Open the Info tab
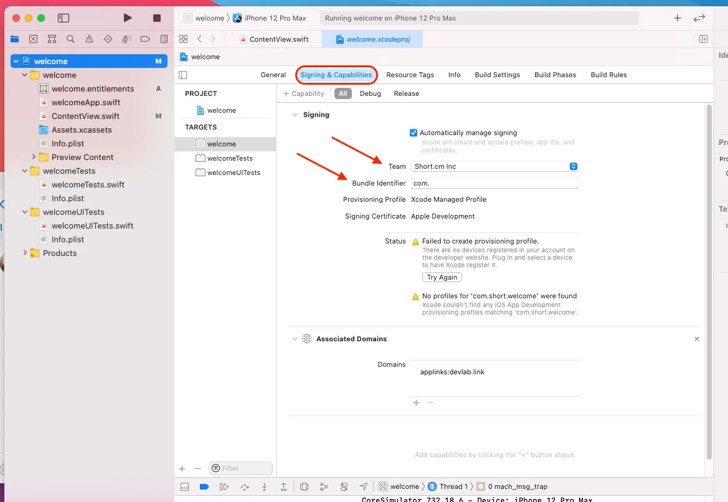728x502 pixels. point(454,75)
